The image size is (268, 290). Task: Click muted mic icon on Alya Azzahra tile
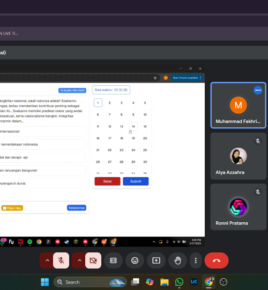tap(258, 141)
